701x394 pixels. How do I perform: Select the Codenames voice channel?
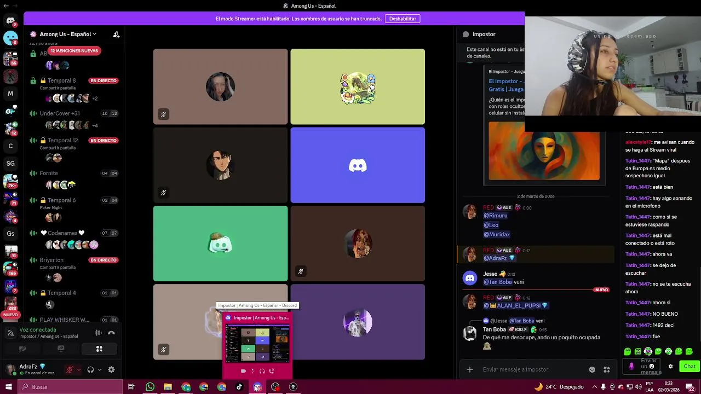(63, 233)
